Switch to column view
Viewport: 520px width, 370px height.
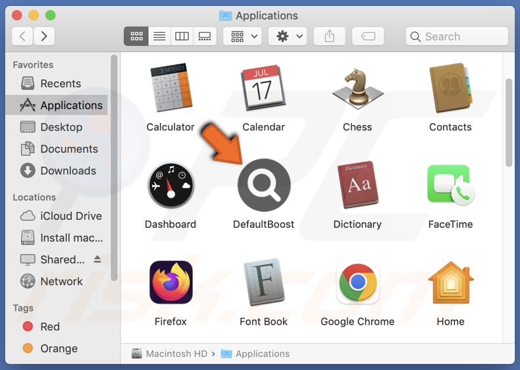182,36
